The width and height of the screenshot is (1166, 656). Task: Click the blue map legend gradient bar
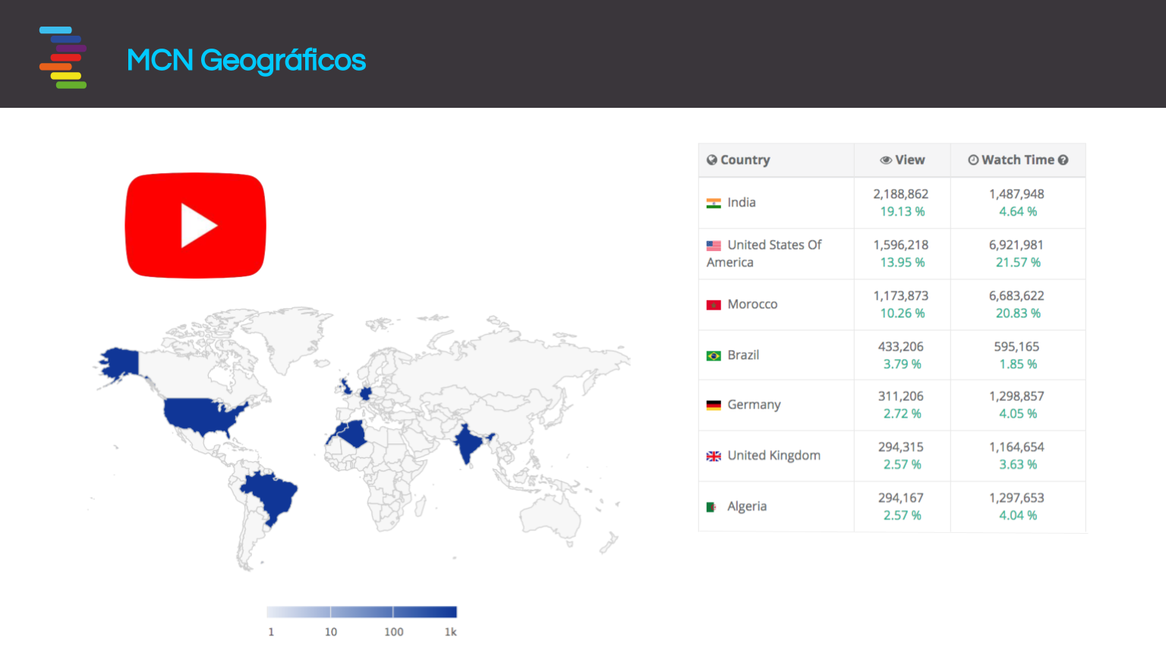[361, 612]
